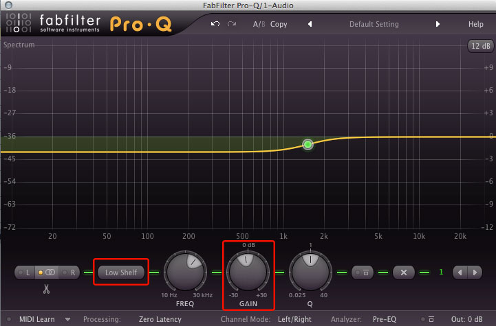This screenshot has height=326, width=496.
Task: Click the GAIN knob
Action: click(248, 270)
